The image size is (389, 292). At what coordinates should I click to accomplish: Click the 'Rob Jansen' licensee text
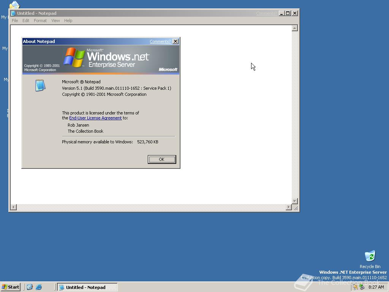pyautogui.click(x=78, y=125)
